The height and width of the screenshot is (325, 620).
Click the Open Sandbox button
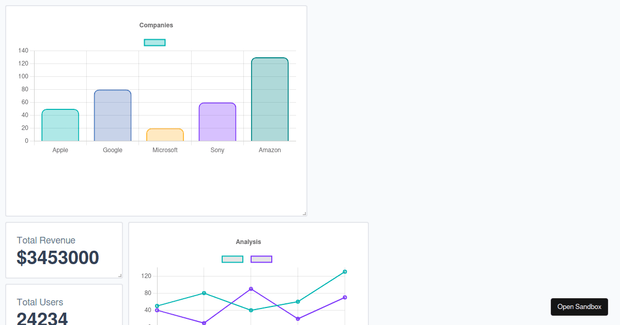pyautogui.click(x=579, y=306)
